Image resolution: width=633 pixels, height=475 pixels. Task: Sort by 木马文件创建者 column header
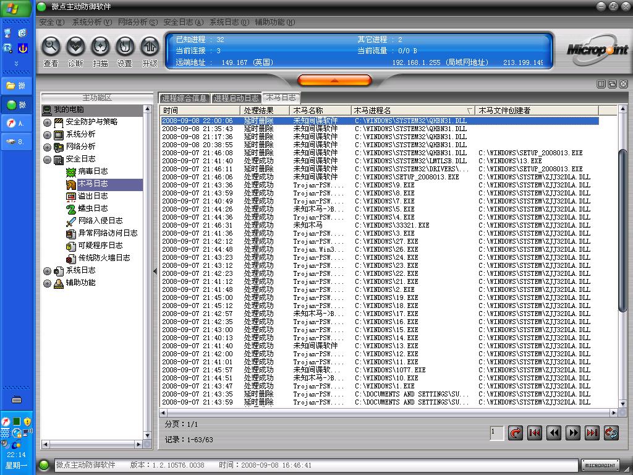[x=537, y=110]
